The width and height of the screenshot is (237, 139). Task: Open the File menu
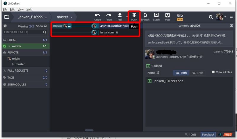[5, 9]
